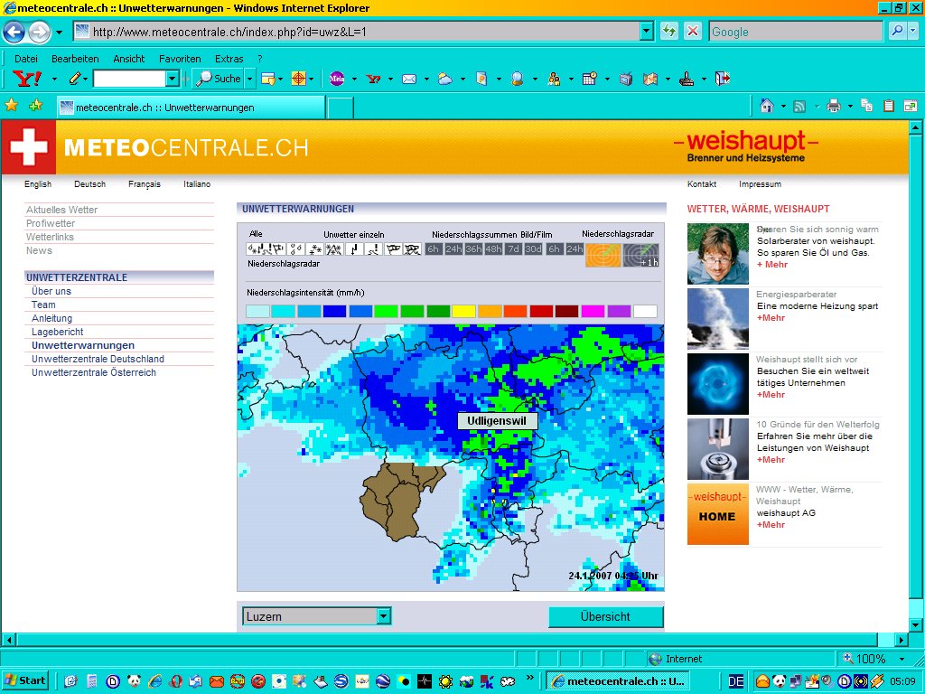Click the Übersicht button
The width and height of the screenshot is (925, 694).
pos(606,616)
